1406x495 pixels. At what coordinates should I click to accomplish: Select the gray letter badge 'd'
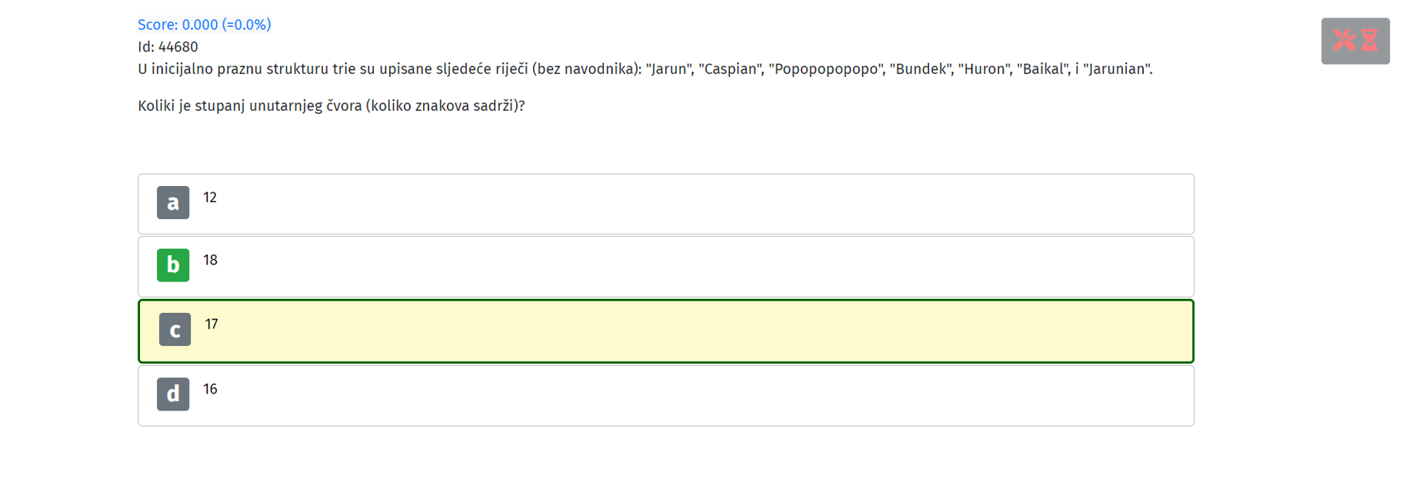point(173,394)
